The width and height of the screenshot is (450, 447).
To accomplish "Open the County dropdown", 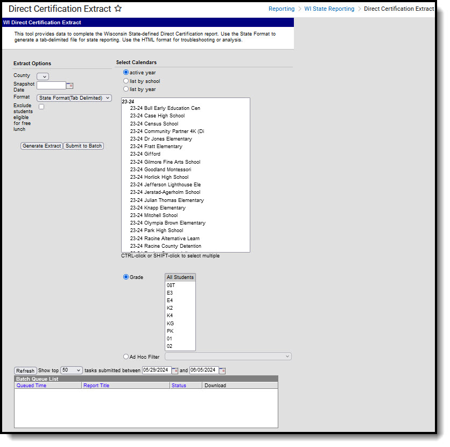I will point(43,76).
